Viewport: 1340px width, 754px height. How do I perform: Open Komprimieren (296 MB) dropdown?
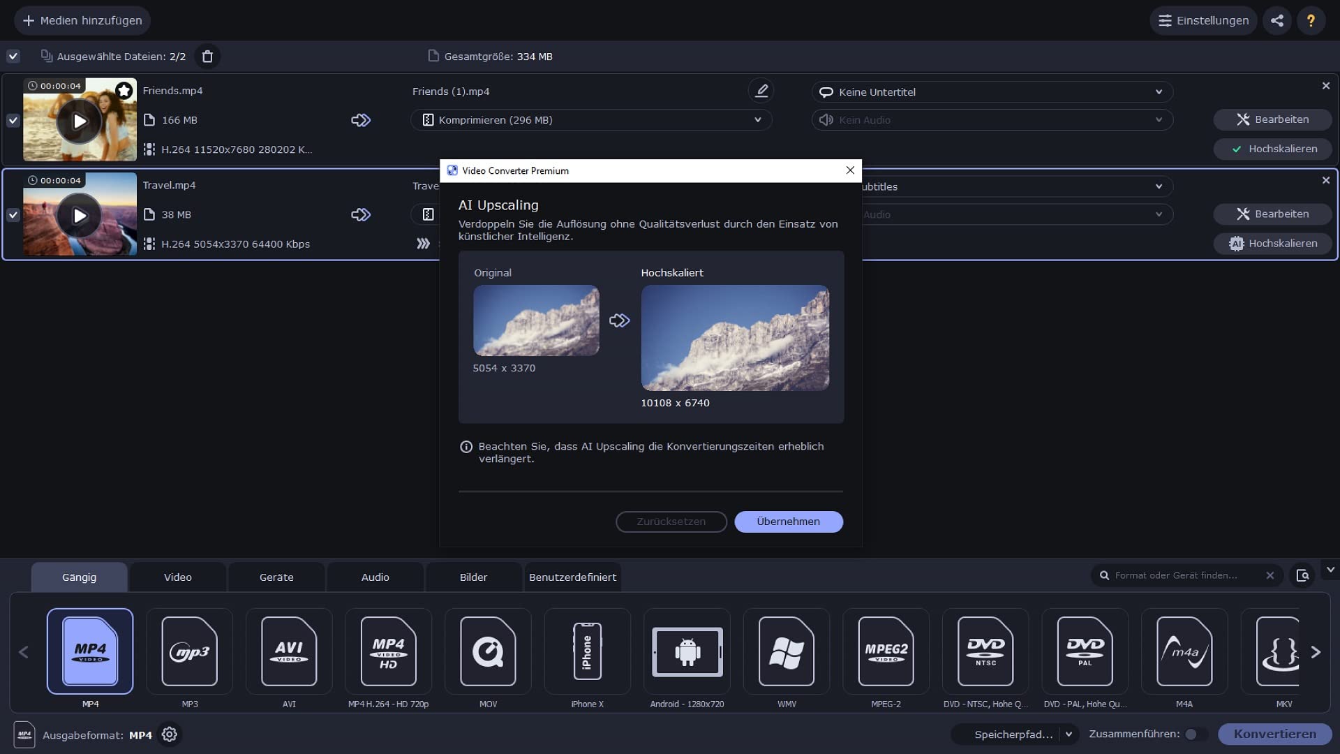[591, 120]
